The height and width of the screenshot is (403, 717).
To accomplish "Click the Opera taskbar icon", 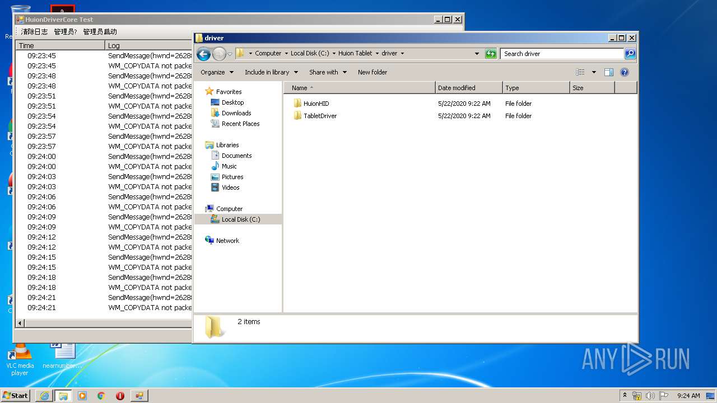I will click(x=120, y=396).
